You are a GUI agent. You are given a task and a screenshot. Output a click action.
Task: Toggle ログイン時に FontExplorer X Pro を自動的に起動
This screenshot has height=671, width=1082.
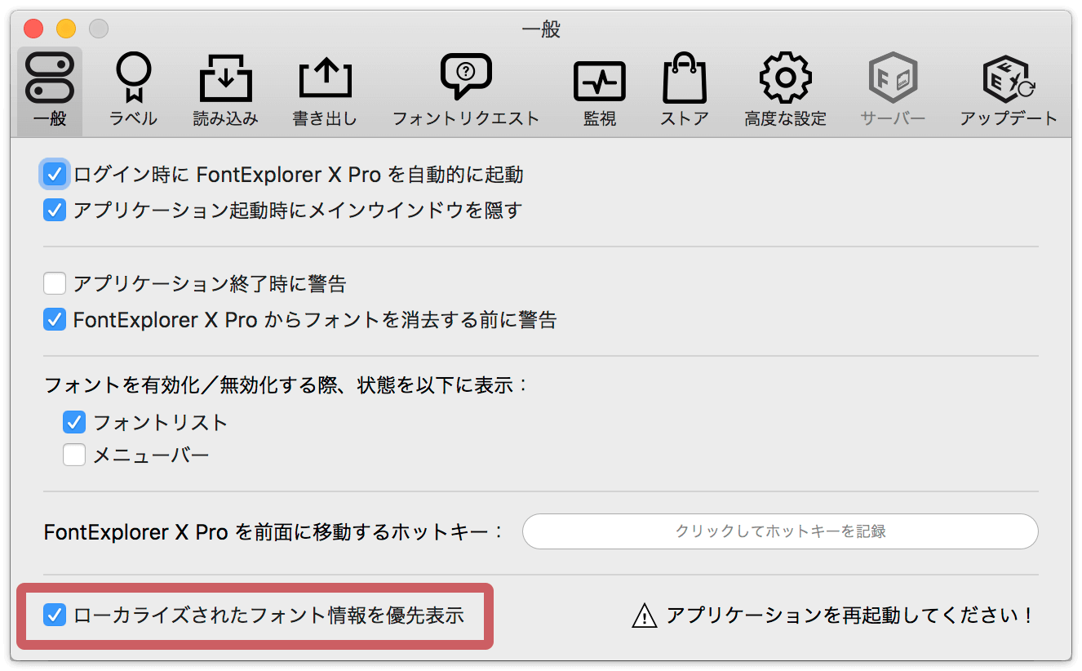(55, 174)
